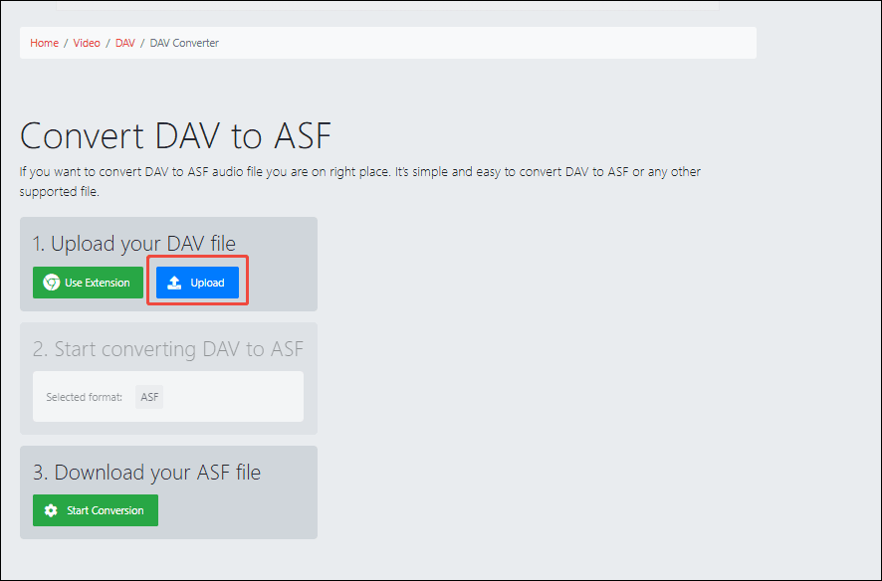Expand the Start converting DAV to ASF section

pyautogui.click(x=167, y=348)
